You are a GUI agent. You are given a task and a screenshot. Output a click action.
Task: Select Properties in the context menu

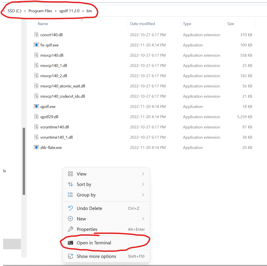[106, 229]
